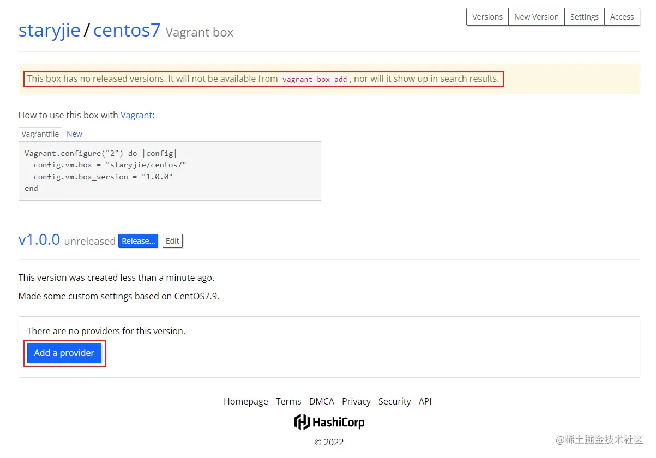Click the config.vm.box_version code line

tap(103, 177)
